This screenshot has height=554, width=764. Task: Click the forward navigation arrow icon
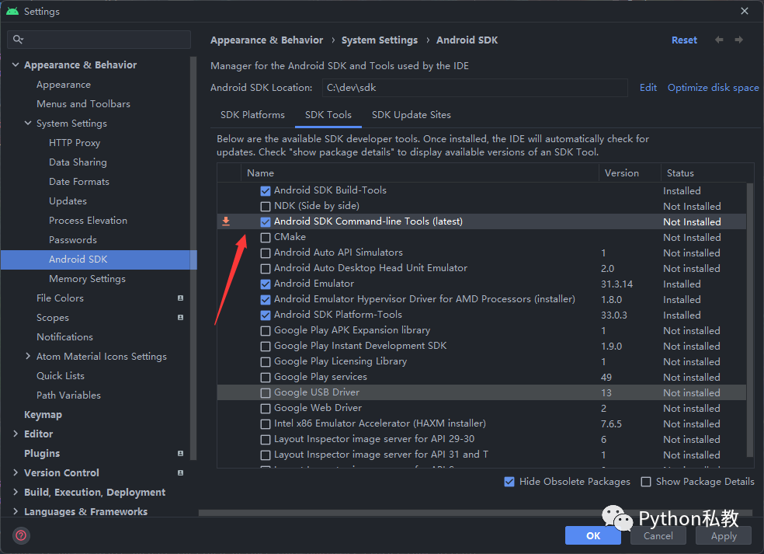point(738,40)
